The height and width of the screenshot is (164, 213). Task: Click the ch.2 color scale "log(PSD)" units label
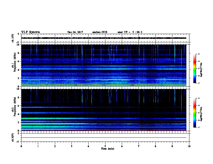[201, 114]
